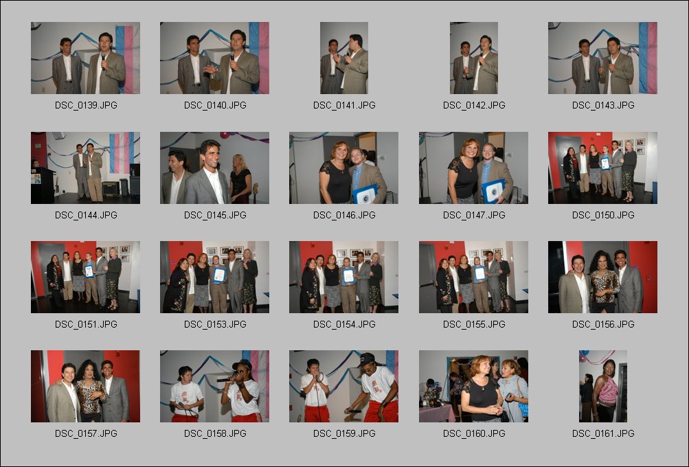Viewport: 689px width, 467px height.
Task: Choose the DSC_0159.JPG performers thumbnail
Action: click(x=343, y=386)
